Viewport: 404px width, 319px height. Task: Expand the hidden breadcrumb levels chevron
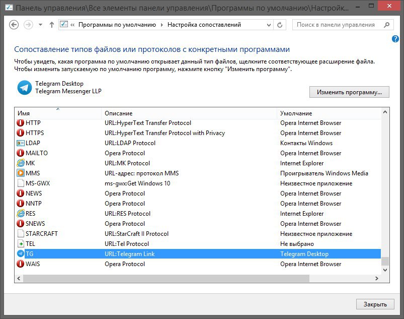pyautogui.click(x=72, y=25)
